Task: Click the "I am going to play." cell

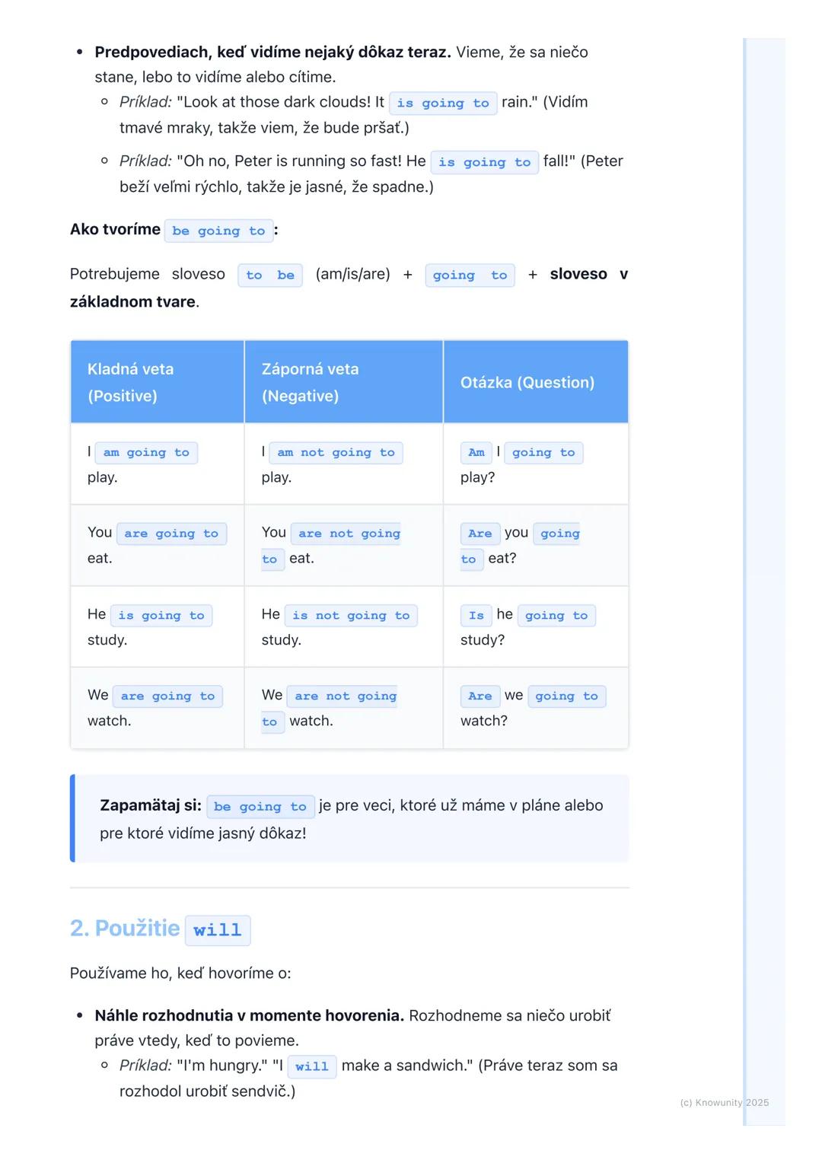Action: tap(158, 464)
